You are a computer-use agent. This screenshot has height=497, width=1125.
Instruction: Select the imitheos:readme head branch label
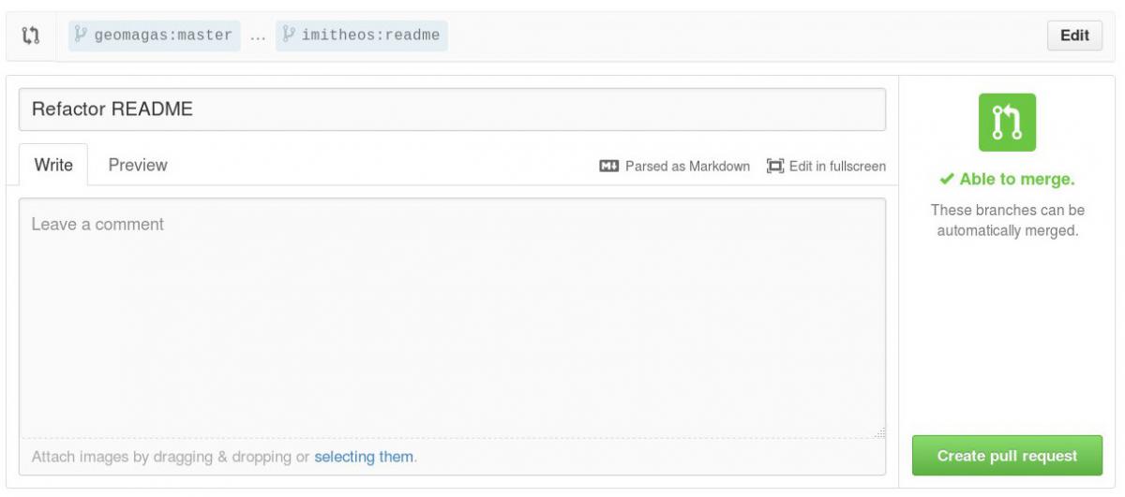(x=361, y=36)
